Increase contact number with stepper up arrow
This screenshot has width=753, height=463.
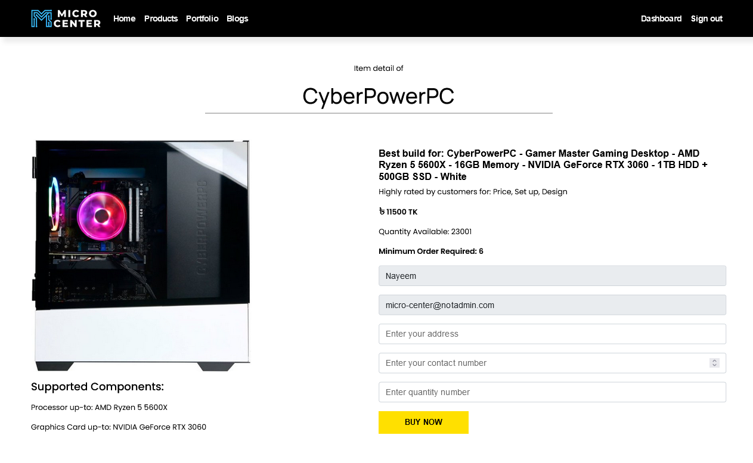[714, 361]
